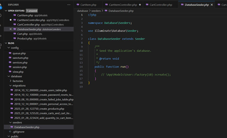This screenshot has height=138, width=227.
Task: Collapse the config folder
Action: click(9, 48)
